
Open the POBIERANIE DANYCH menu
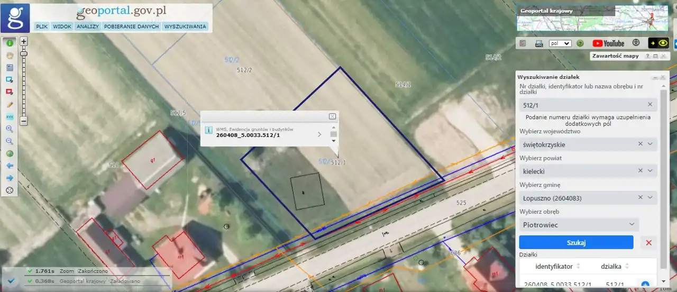(131, 26)
